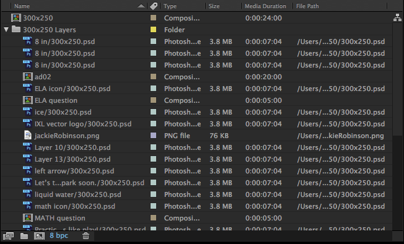
Task: Click the math icon/300x250.psd Photoshop icon
Action: click(27, 206)
